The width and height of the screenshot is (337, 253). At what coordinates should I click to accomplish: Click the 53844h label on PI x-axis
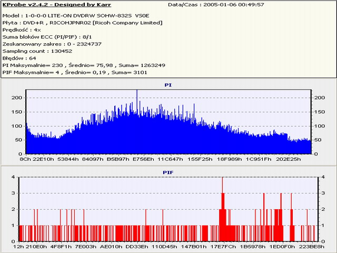(68, 159)
